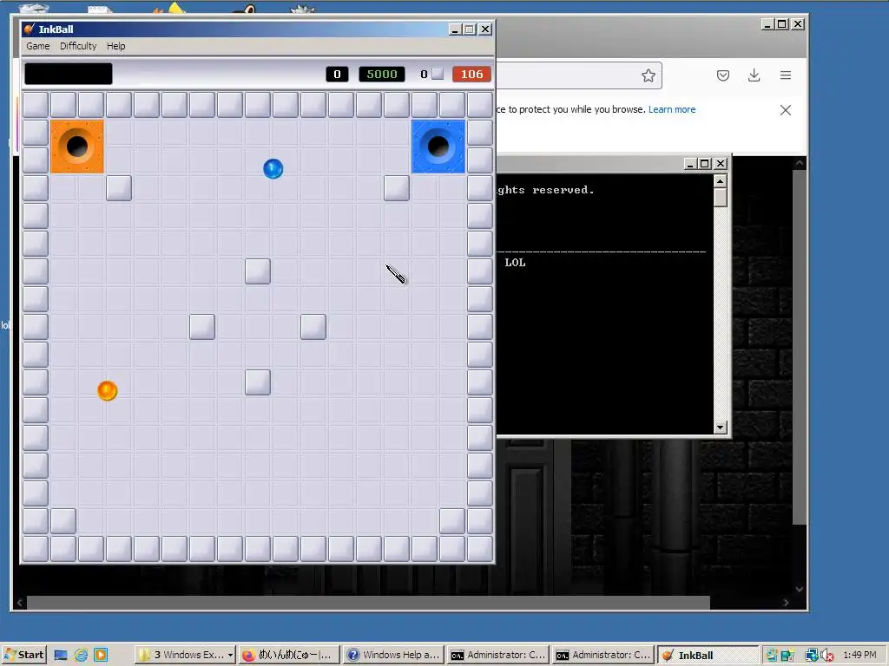Click the blue ball on the board
The height and width of the screenshot is (666, 889).
(x=273, y=169)
